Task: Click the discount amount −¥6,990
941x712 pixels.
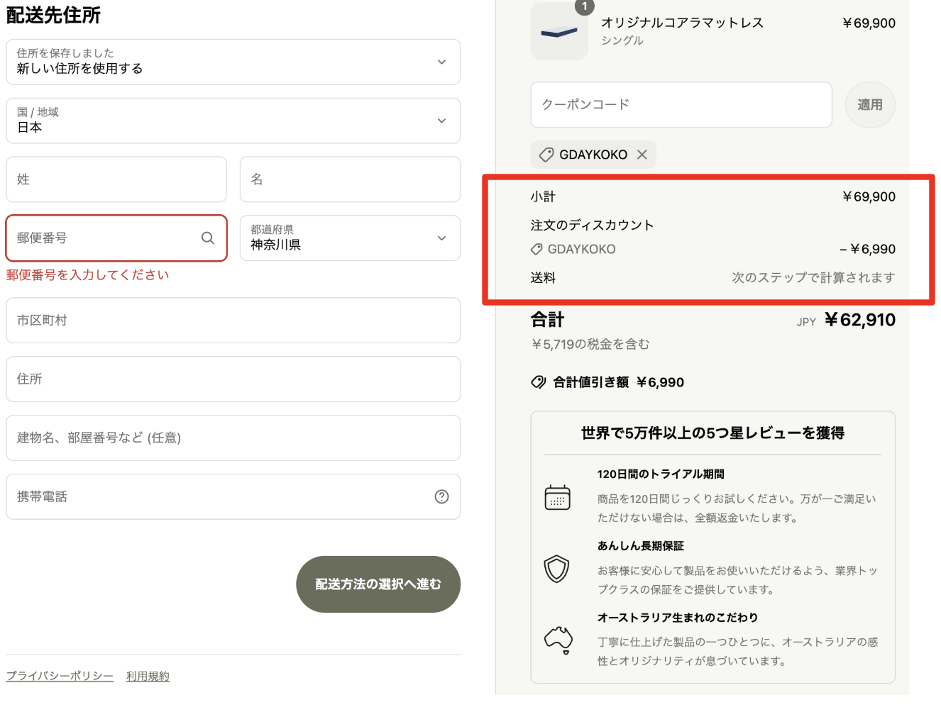Action: pyautogui.click(x=867, y=249)
